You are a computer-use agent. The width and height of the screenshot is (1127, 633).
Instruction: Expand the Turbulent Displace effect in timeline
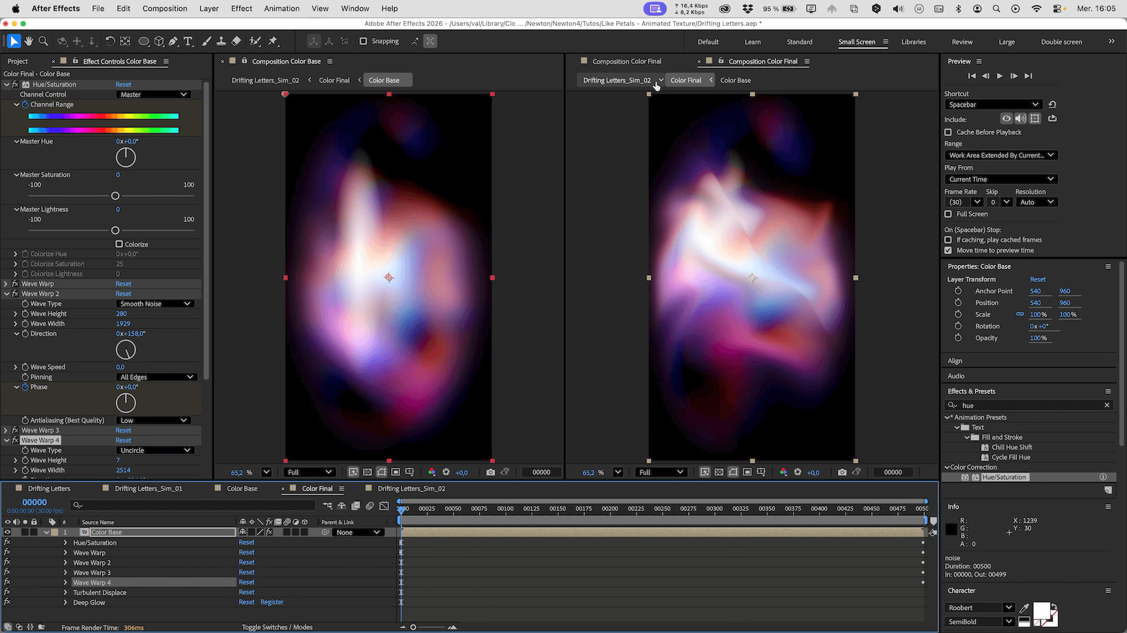click(66, 593)
